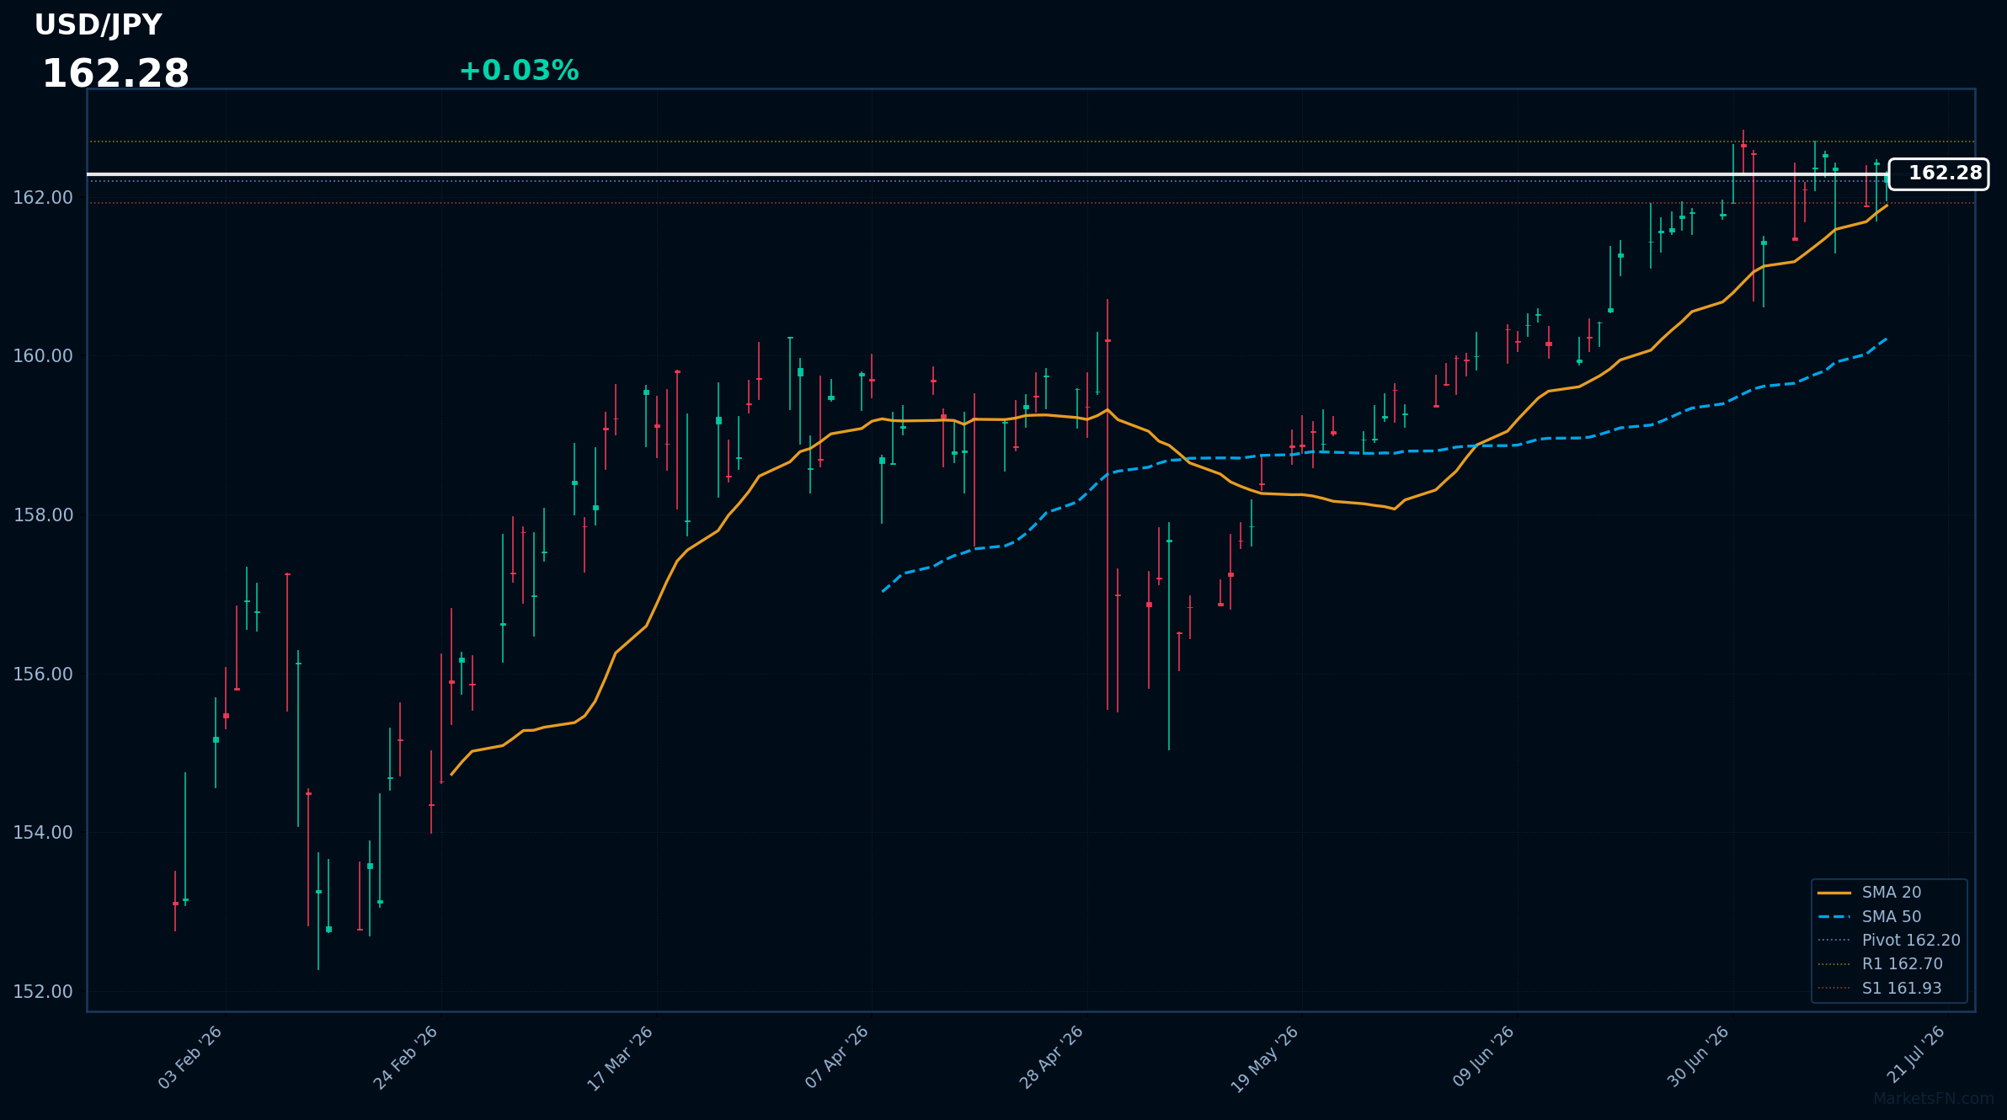Viewport: 2007px width, 1120px height.
Task: Select the SMA 20 legend entry
Action: click(x=1869, y=893)
